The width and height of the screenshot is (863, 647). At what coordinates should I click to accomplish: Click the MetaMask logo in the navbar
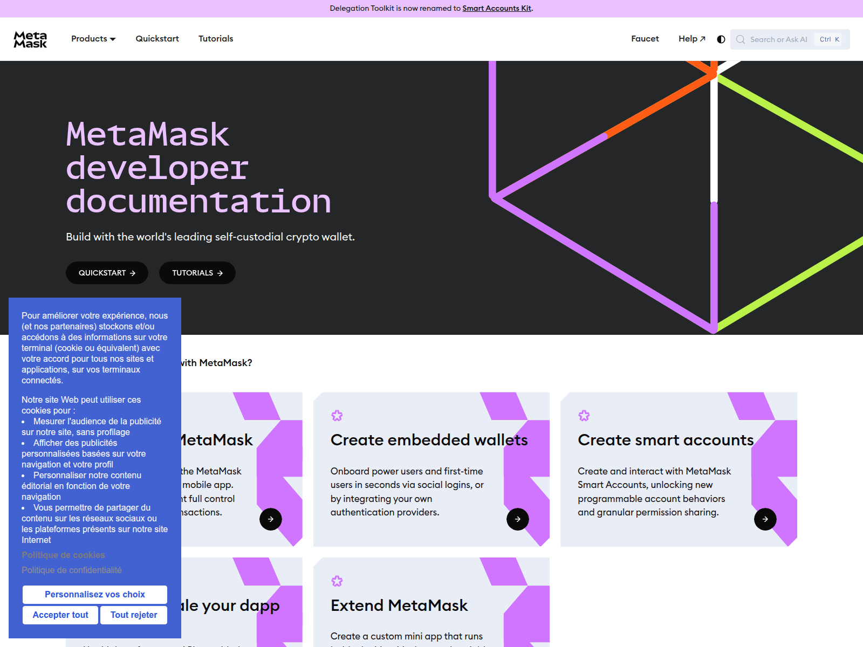pyautogui.click(x=30, y=39)
